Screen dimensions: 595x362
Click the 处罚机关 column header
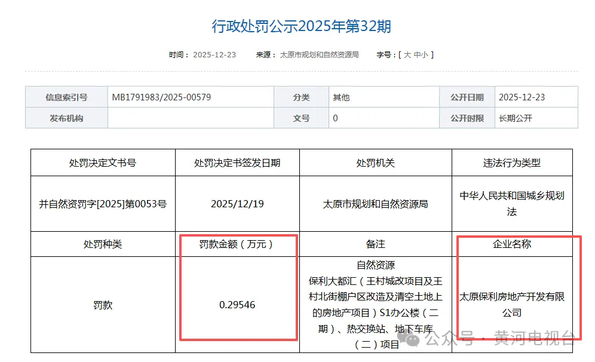pos(375,163)
